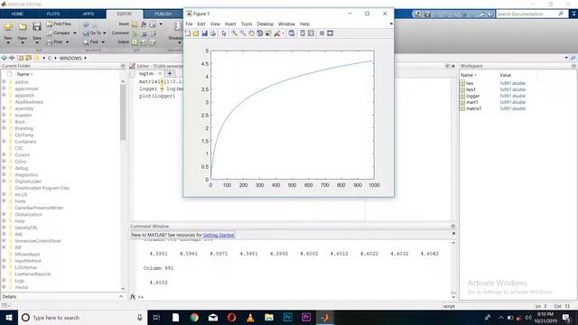Open the File menu in Figure 1
Screen dimensions: 578x325
point(189,24)
